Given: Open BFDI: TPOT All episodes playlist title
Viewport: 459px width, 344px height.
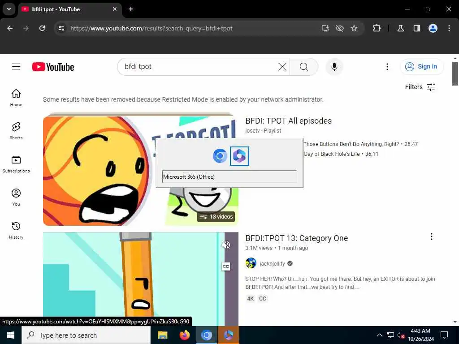Looking at the screenshot, I should coord(288,121).
